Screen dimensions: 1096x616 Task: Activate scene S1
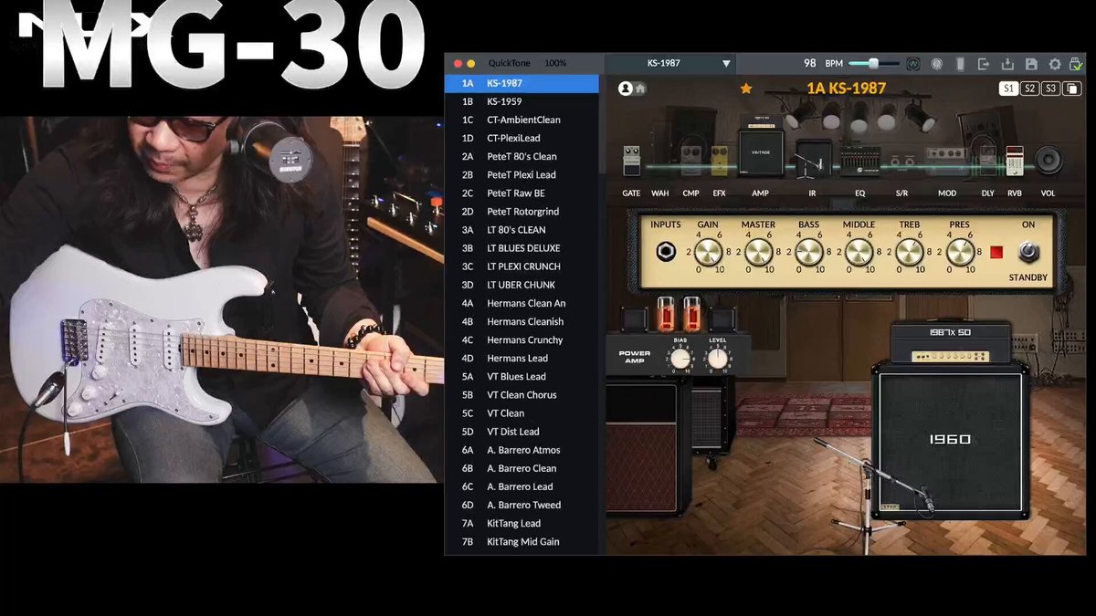[1008, 89]
